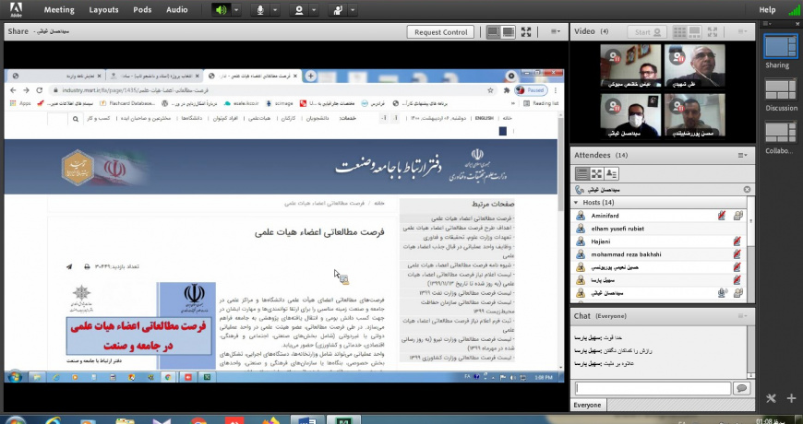Select attendee elham yusefi rubiat

pos(659,229)
